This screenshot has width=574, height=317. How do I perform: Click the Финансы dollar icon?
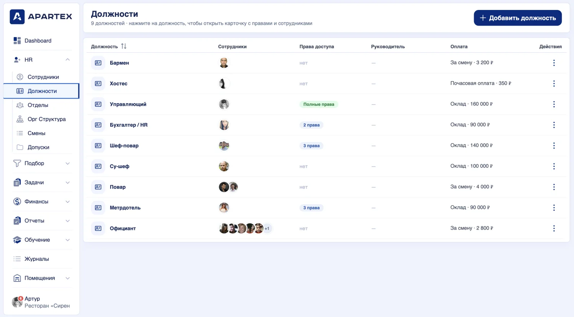[17, 201]
